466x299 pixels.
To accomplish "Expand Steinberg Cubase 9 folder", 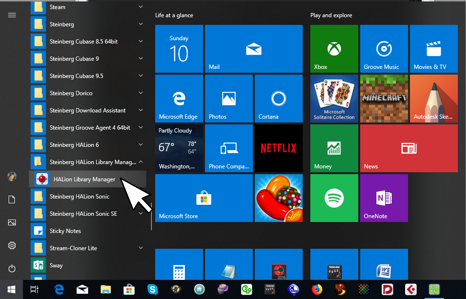I will pyautogui.click(x=88, y=58).
